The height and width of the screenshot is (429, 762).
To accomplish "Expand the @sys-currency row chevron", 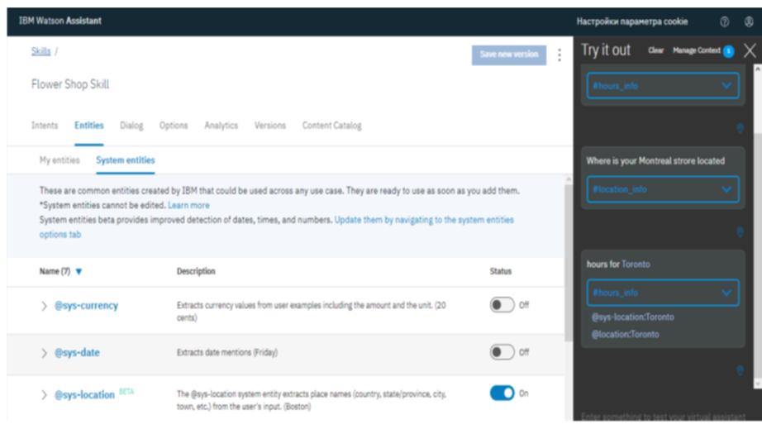I will (44, 306).
